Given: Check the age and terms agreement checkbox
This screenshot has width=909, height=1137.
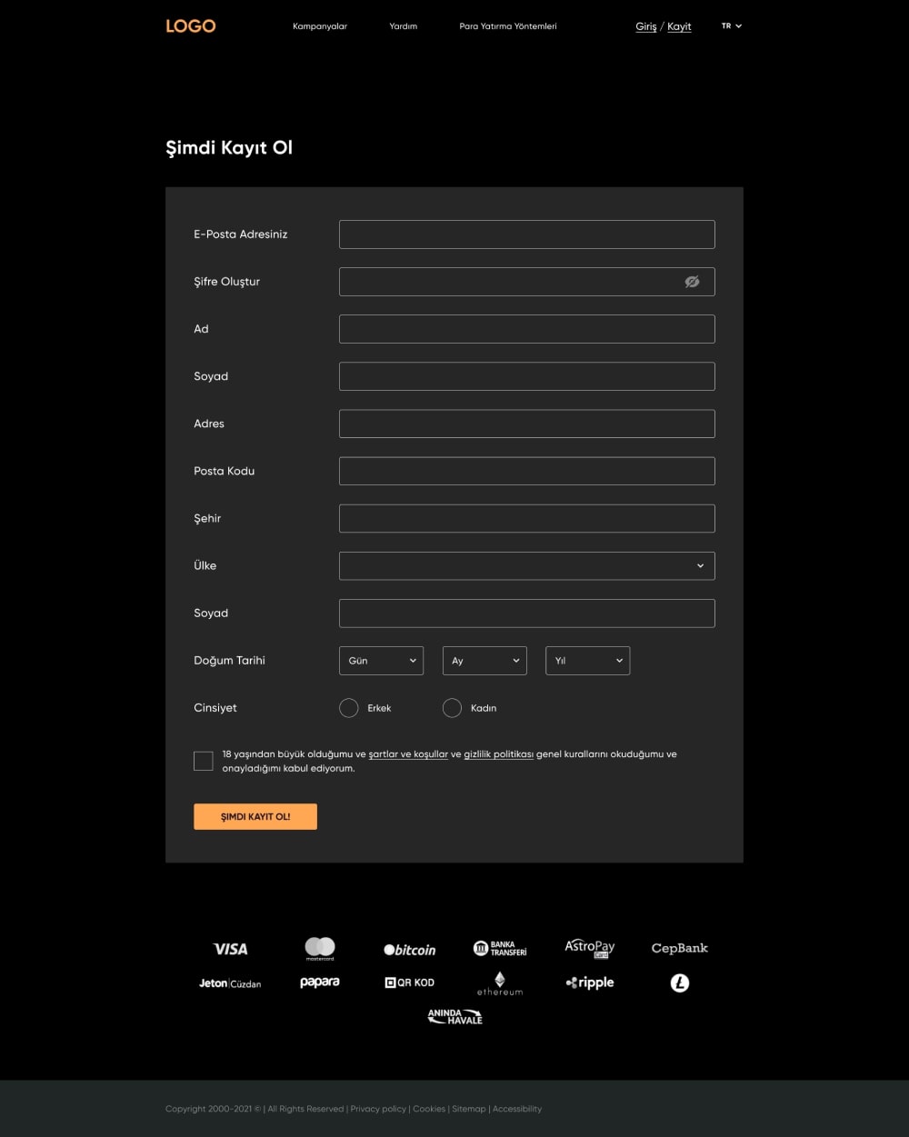Looking at the screenshot, I should (204, 761).
